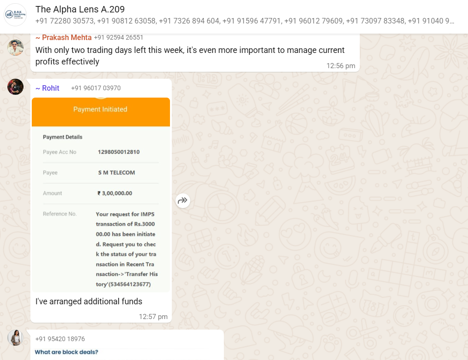Click phone number +91 96017 03970
The height and width of the screenshot is (360, 468).
tap(96, 88)
